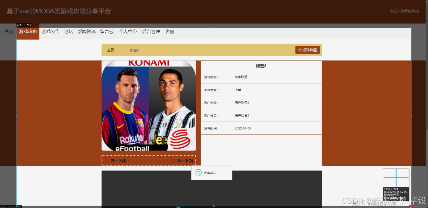Go to 个人中心
This screenshot has width=428, height=208.
click(128, 32)
